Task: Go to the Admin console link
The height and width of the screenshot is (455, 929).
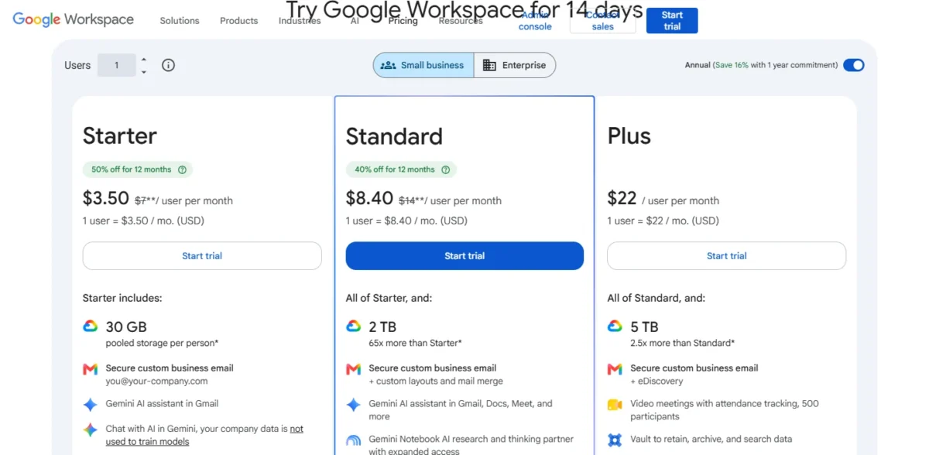Action: coord(535,21)
